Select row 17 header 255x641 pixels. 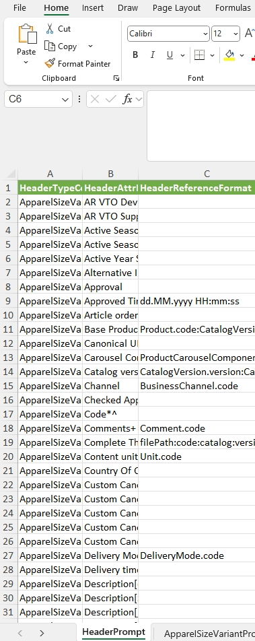coord(9,414)
